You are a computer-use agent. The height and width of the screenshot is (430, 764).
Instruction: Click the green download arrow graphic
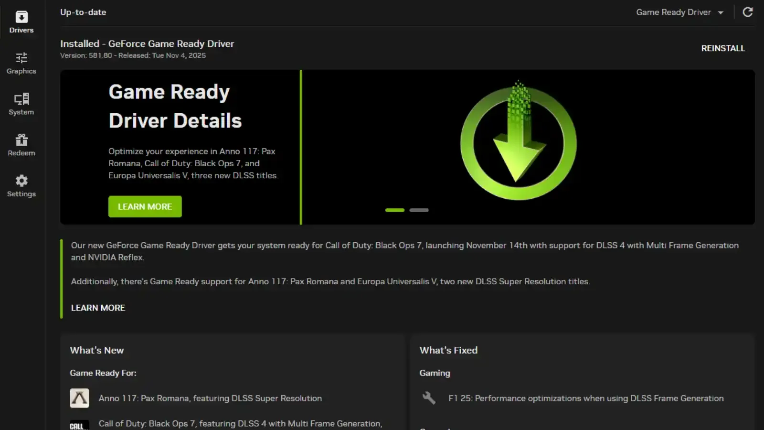(x=518, y=141)
